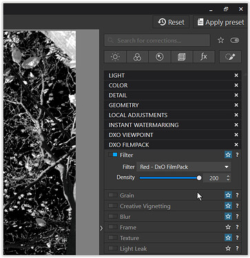The height and width of the screenshot is (258, 250).
Task: Open help for Frame
Action: pos(237,227)
